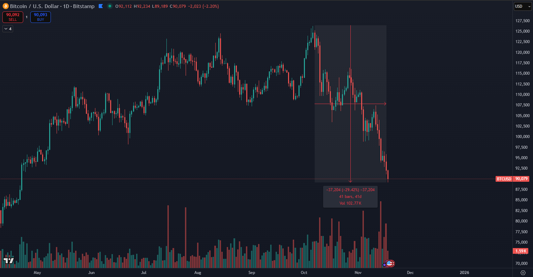533x277 pixels.
Task: Click the Bitcoin symbol logo icon
Action: [x=5, y=6]
